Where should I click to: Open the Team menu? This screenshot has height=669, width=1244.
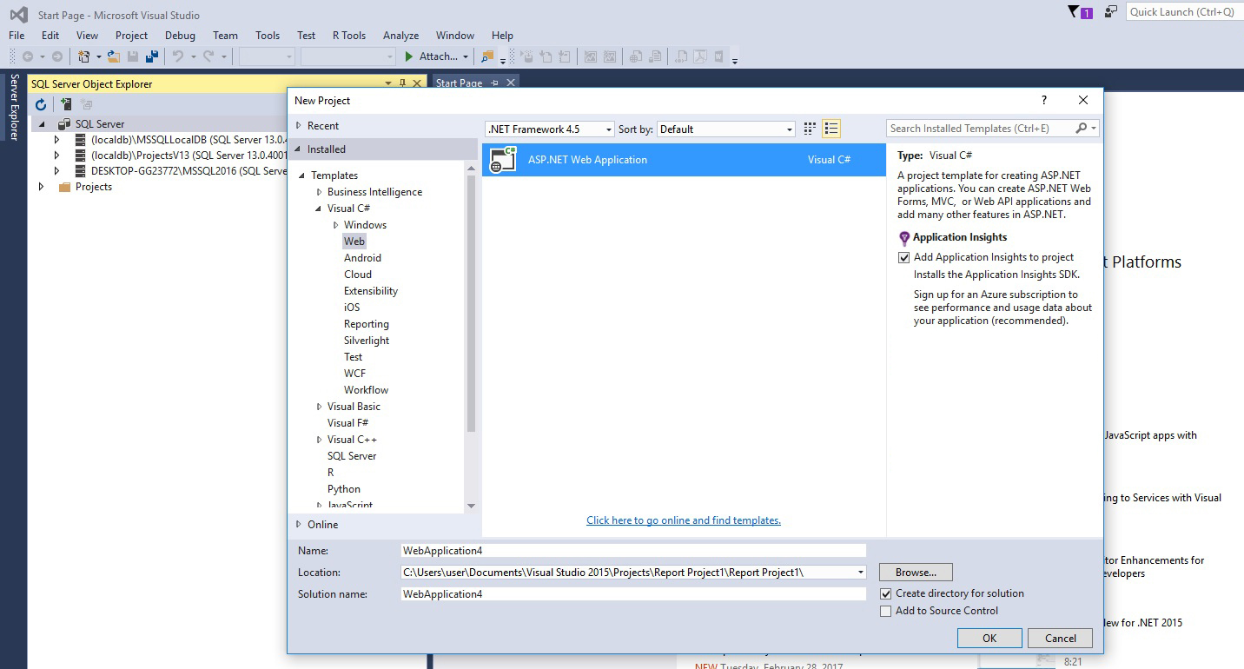(x=225, y=36)
